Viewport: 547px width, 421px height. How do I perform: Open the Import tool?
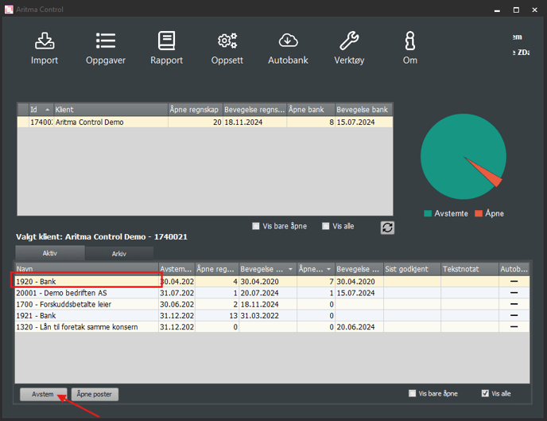click(45, 48)
